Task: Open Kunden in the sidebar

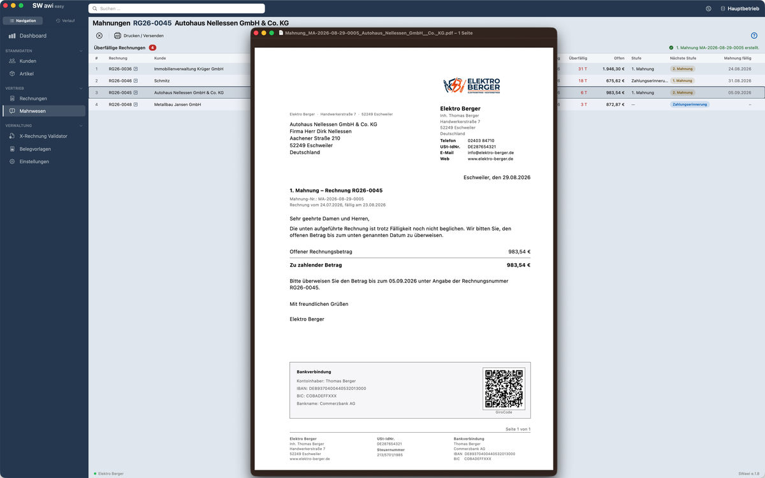Action: [x=44, y=61]
